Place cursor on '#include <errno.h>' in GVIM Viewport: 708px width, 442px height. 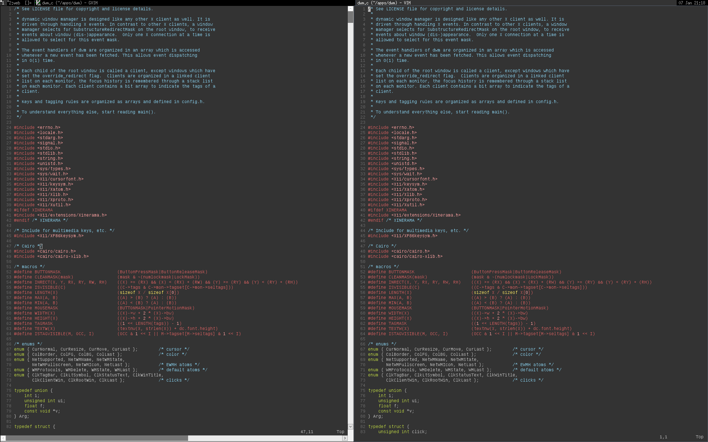point(37,127)
